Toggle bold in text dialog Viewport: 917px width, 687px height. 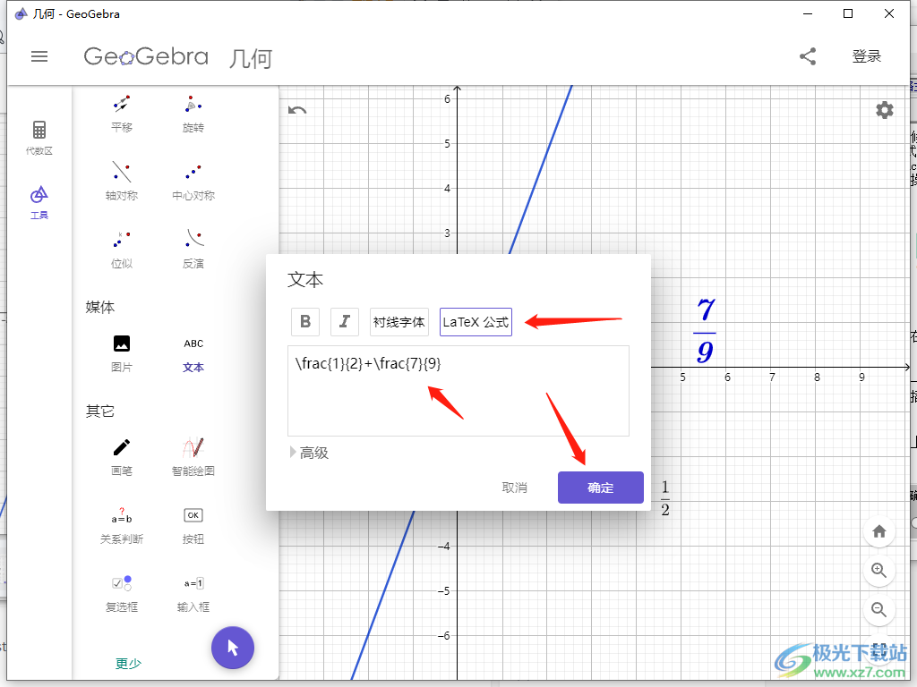coord(305,322)
